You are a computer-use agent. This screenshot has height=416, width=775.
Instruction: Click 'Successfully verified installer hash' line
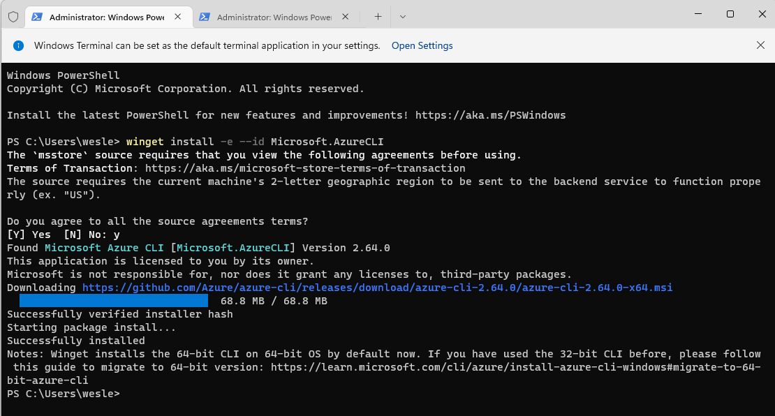tap(119, 314)
